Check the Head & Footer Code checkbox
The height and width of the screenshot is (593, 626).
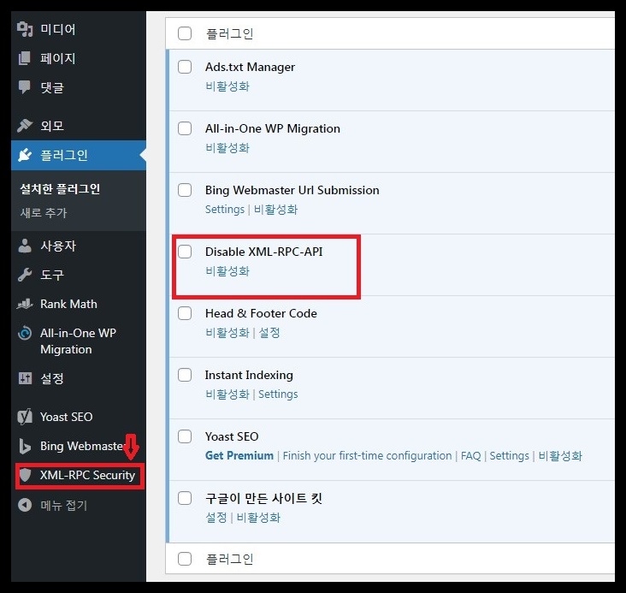tap(185, 313)
